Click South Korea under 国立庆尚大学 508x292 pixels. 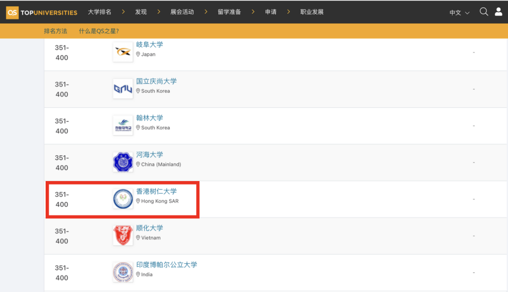pyautogui.click(x=156, y=91)
